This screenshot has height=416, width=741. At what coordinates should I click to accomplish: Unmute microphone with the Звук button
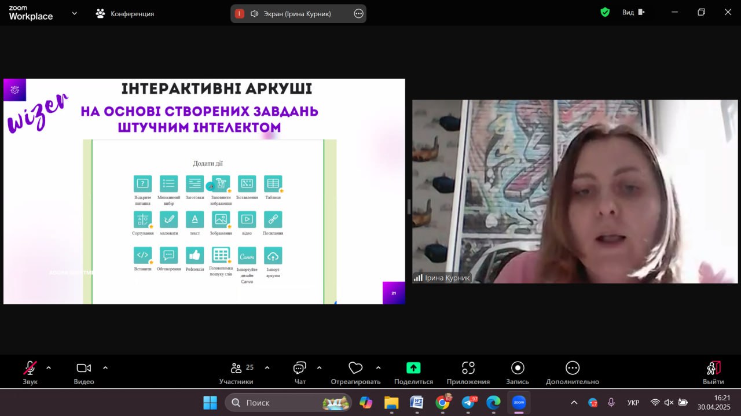pos(30,369)
